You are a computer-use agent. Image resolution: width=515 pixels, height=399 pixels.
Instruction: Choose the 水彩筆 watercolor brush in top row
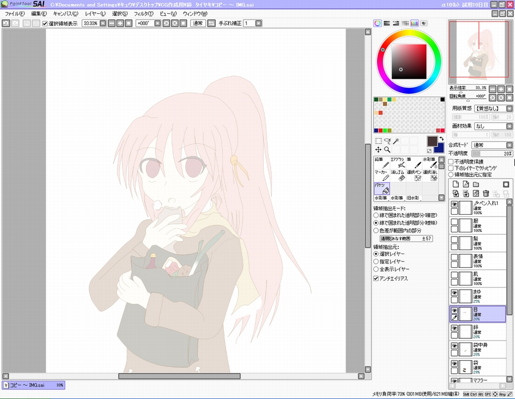tap(430, 163)
